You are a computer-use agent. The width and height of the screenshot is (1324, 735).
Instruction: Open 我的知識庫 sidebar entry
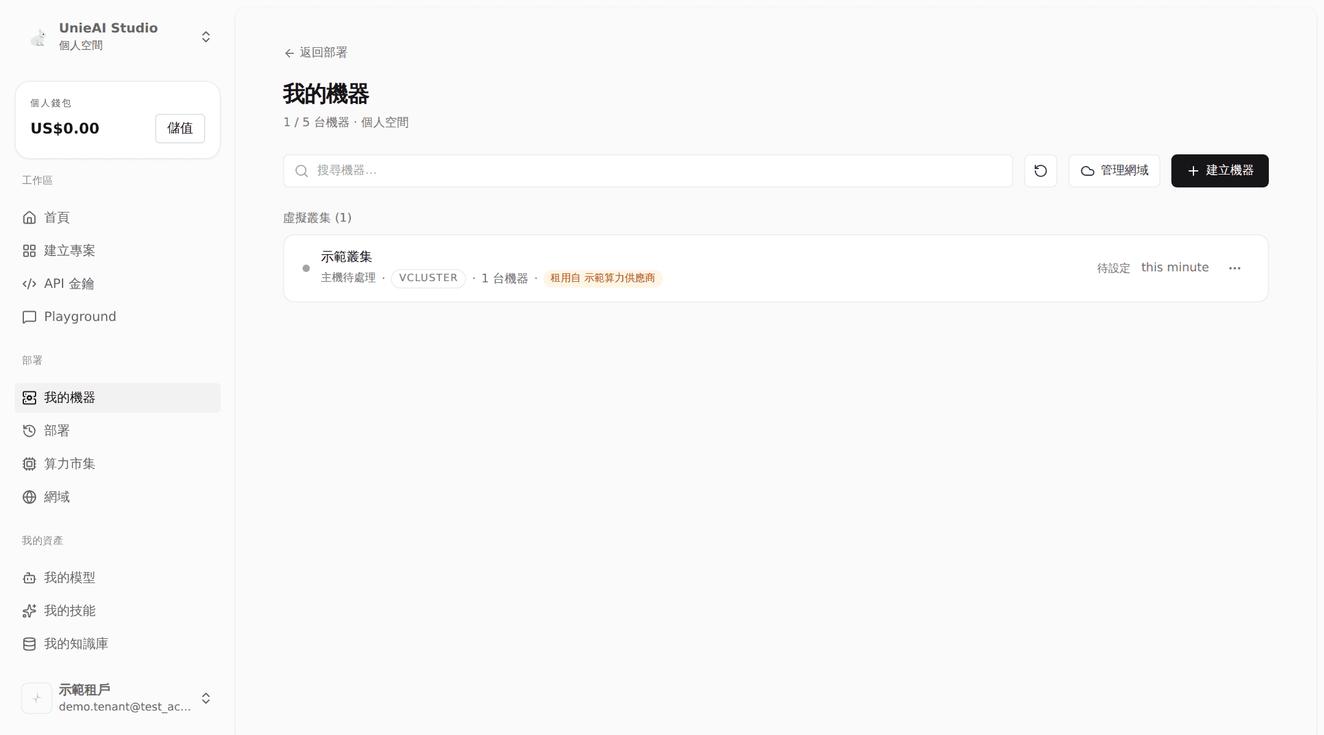(118, 644)
